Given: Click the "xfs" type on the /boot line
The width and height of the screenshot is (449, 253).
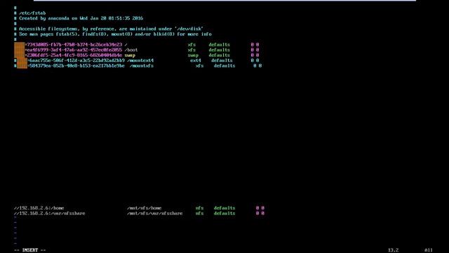Looking at the screenshot, I should tap(192, 50).
